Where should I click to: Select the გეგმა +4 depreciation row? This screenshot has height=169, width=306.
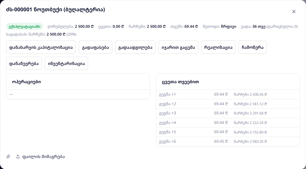(x=228, y=123)
